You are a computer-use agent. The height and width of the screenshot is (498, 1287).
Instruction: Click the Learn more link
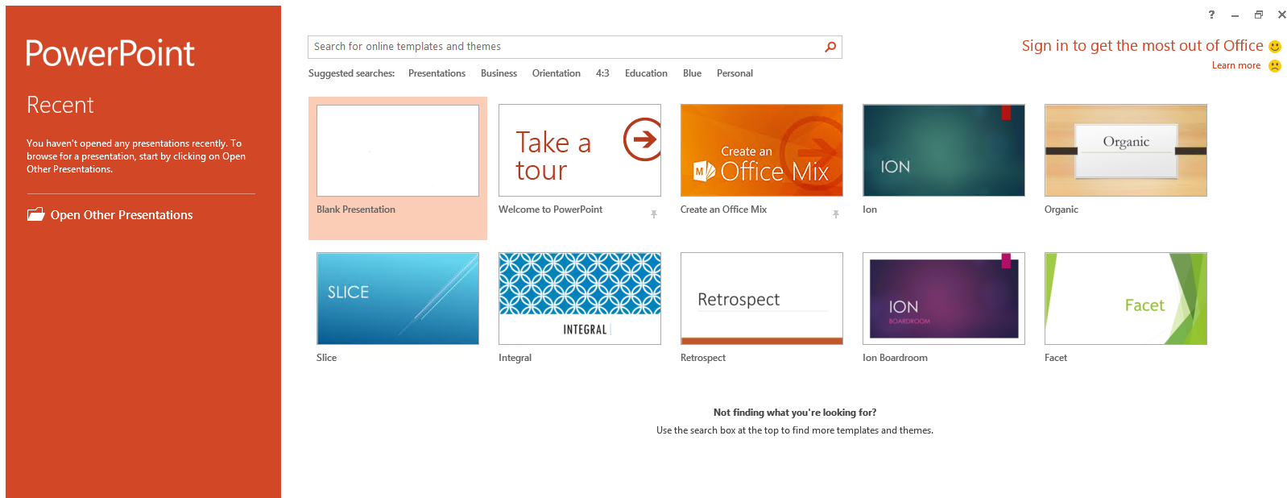pos(1236,66)
